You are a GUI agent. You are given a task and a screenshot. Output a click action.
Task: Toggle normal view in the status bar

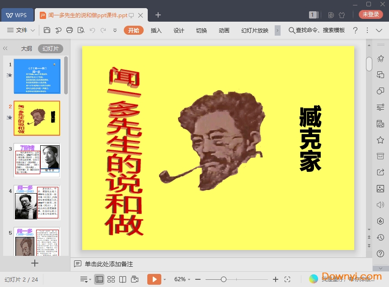pyautogui.click(x=99, y=279)
